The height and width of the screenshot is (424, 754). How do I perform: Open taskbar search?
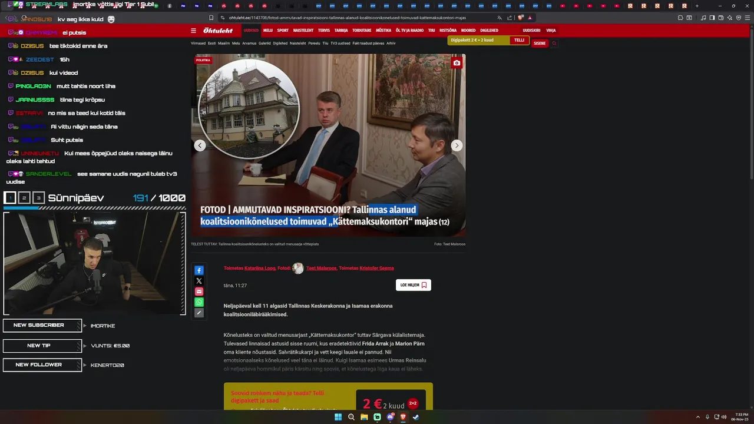[x=351, y=417]
